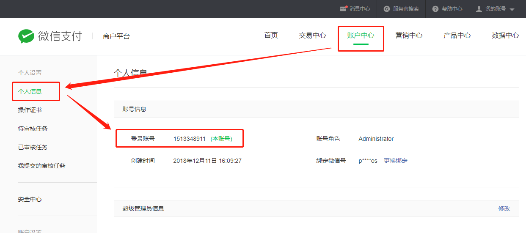The image size is (526, 233).
Task: Open 操作证书 in the sidebar
Action: [x=30, y=110]
